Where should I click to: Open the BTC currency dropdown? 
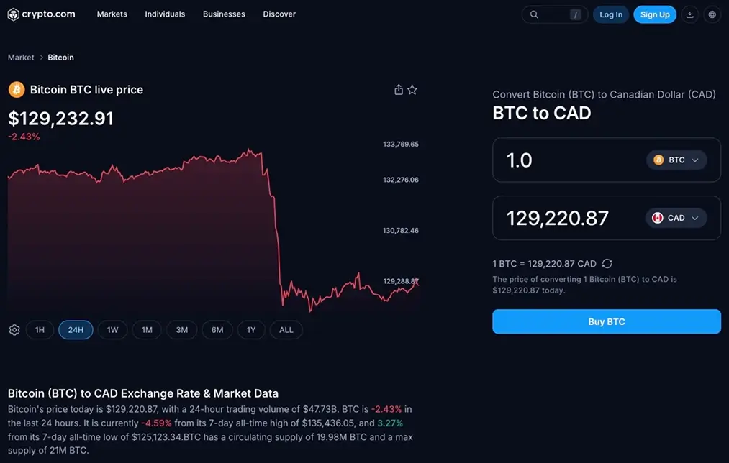click(x=676, y=160)
